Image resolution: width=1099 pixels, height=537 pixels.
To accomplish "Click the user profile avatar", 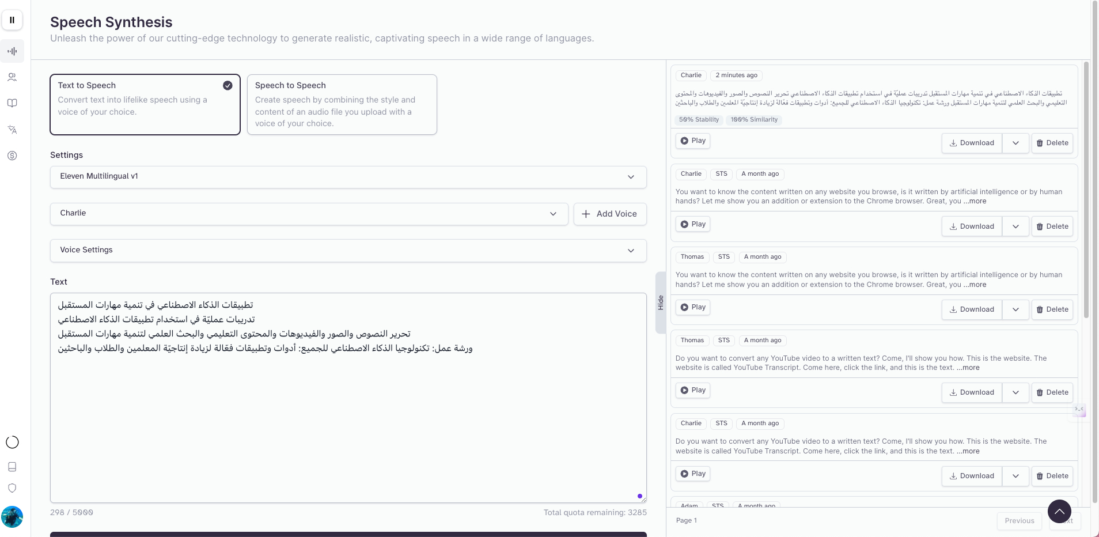I will 12,517.
